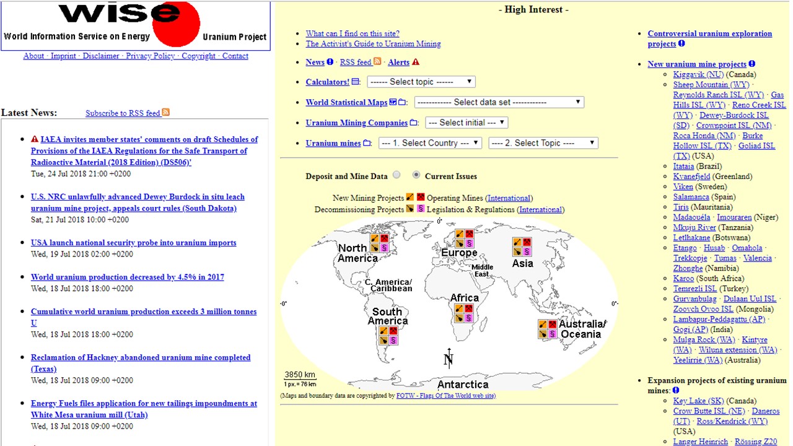This screenshot has height=446, width=793.
Task: Open North America Operating Mines icon
Action: [384, 238]
